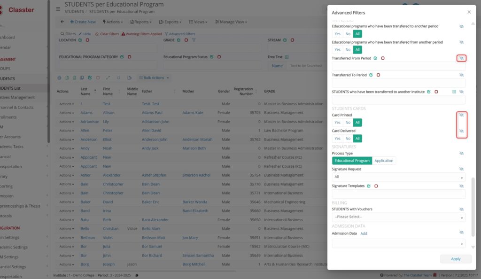Clear Educational Program Status selection icon
481x279 pixels.
click(x=219, y=57)
